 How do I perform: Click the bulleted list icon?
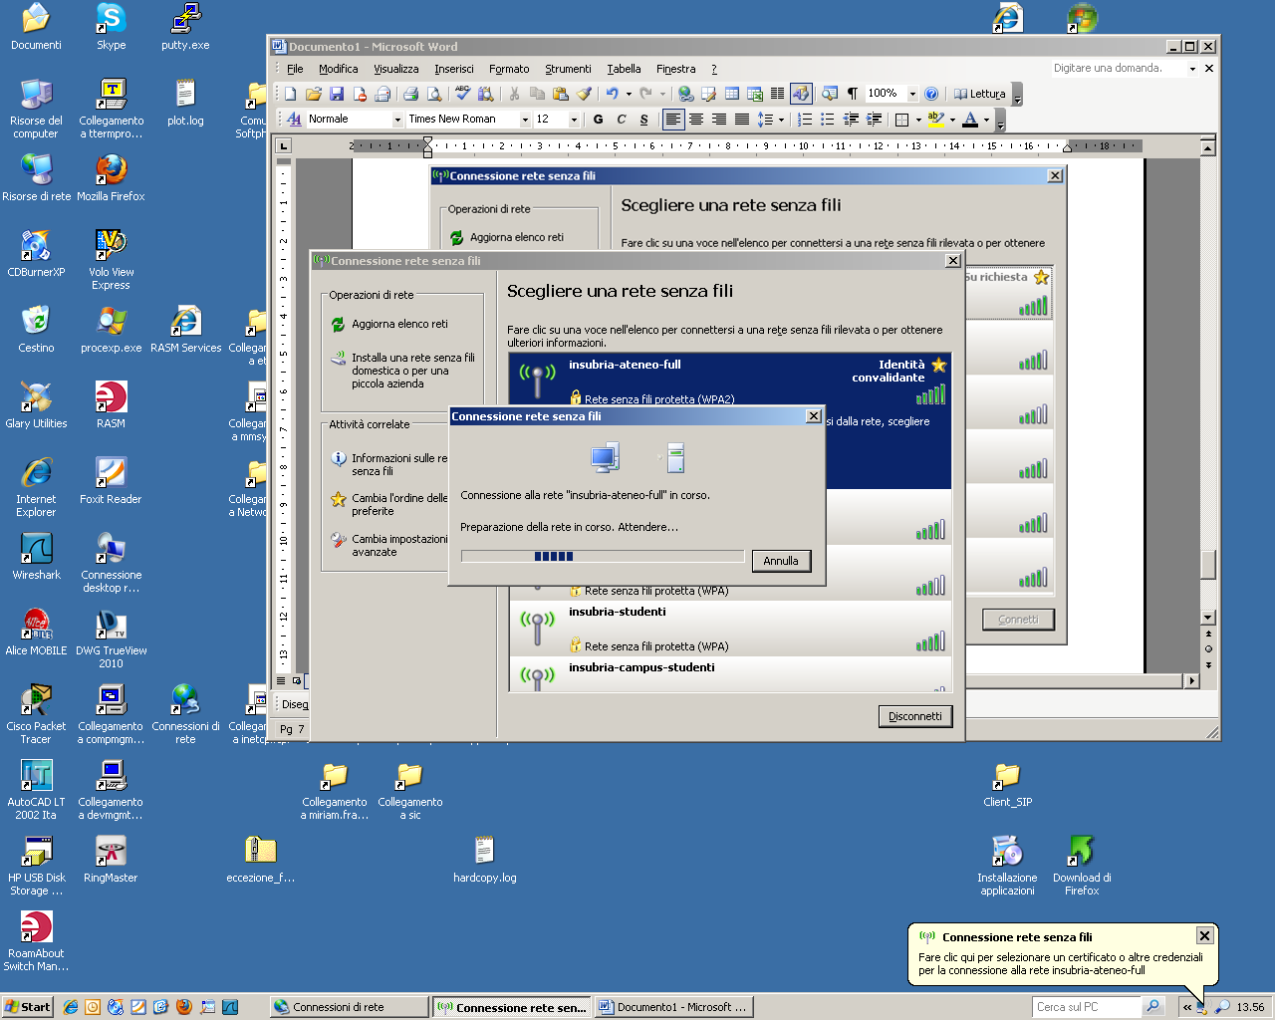click(x=828, y=120)
